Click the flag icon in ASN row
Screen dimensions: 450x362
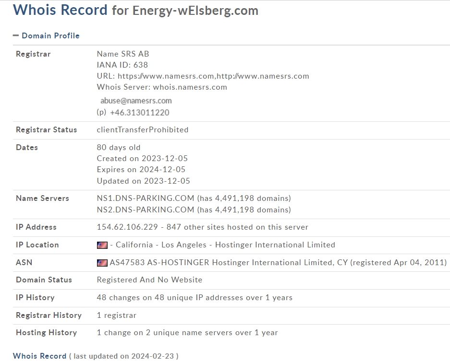[x=102, y=263]
